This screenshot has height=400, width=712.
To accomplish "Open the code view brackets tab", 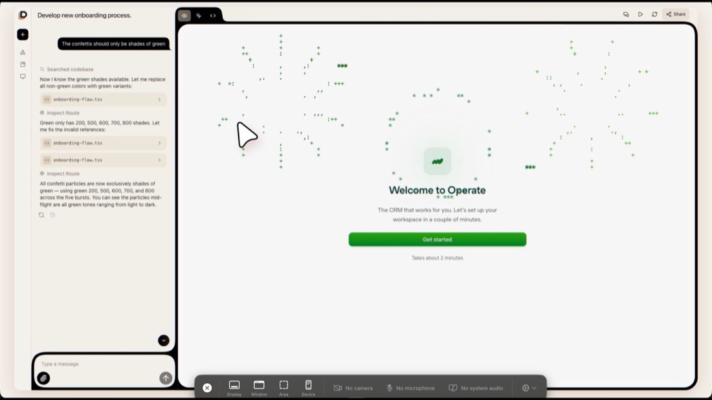I will 213,16.
